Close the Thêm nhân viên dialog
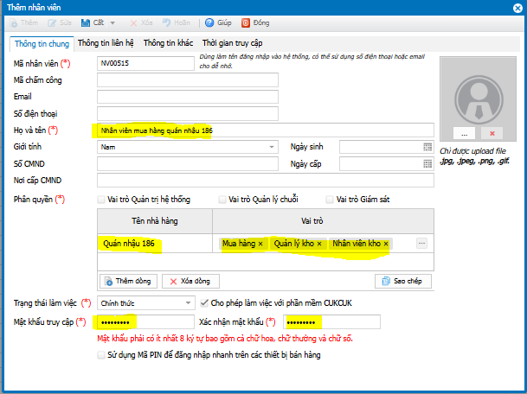The height and width of the screenshot is (394, 527). (518, 8)
